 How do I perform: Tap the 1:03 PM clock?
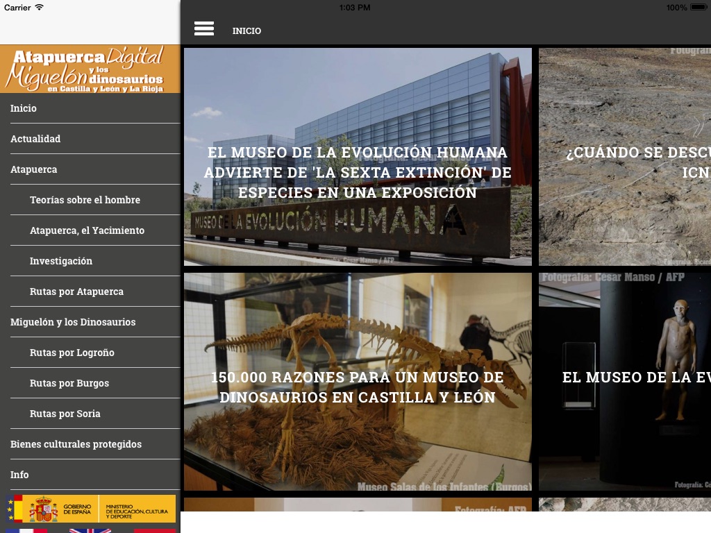(355, 7)
